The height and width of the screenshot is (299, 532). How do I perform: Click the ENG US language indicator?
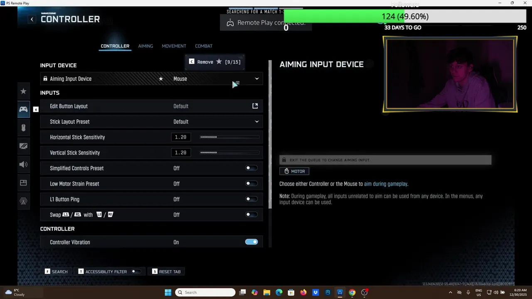[x=479, y=292]
